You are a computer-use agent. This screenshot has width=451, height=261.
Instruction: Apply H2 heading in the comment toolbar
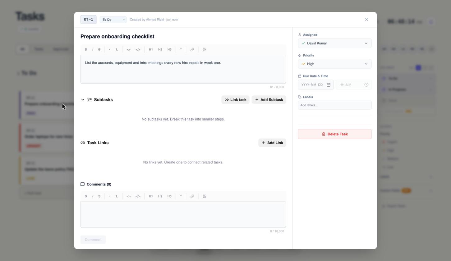click(160, 196)
